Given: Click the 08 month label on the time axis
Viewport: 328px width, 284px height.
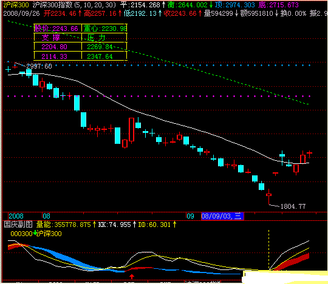Looking at the screenshot, I should pos(46,216).
